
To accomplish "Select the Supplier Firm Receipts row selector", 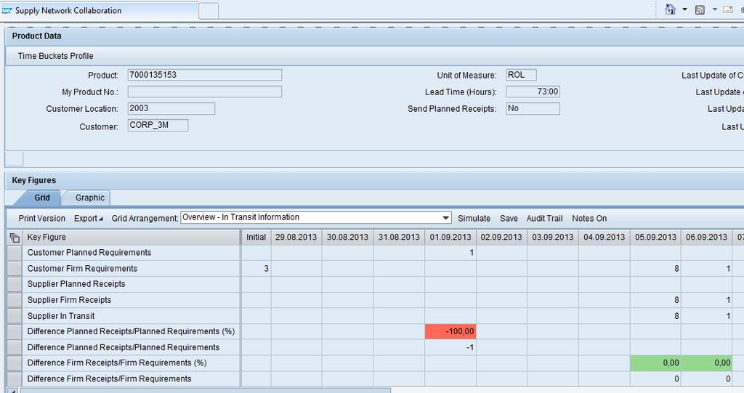I will click(15, 300).
